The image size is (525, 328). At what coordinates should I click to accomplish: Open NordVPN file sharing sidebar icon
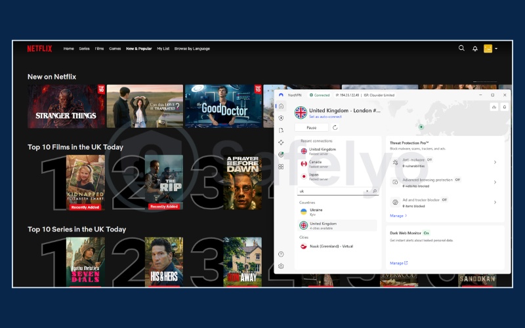coord(281,130)
